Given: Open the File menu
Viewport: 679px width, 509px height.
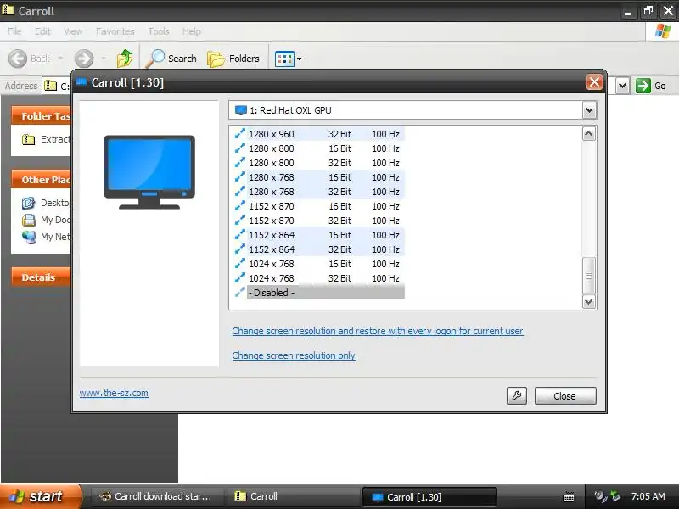Looking at the screenshot, I should click(14, 31).
